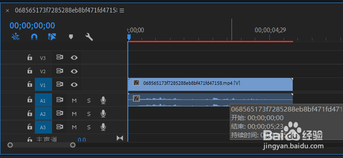Toggle lock on track A1
This screenshot has height=158, width=343.
[x=30, y=100]
